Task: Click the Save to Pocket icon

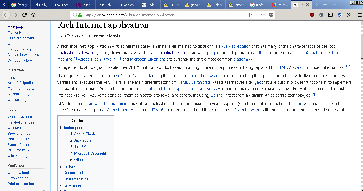Action: click(271, 15)
